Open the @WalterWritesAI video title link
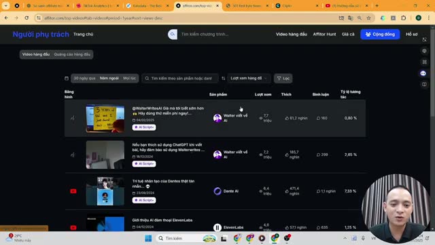Viewport: 435px width, 245px height. 168,111
